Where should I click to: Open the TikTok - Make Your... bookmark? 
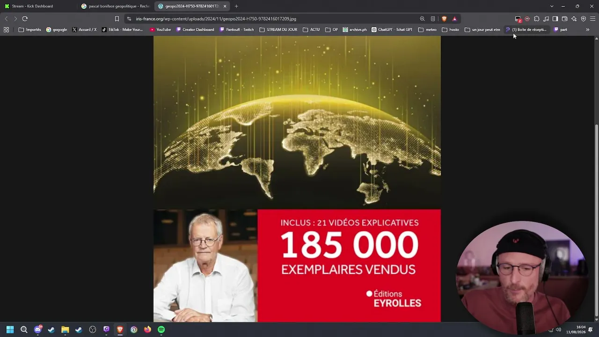point(122,29)
